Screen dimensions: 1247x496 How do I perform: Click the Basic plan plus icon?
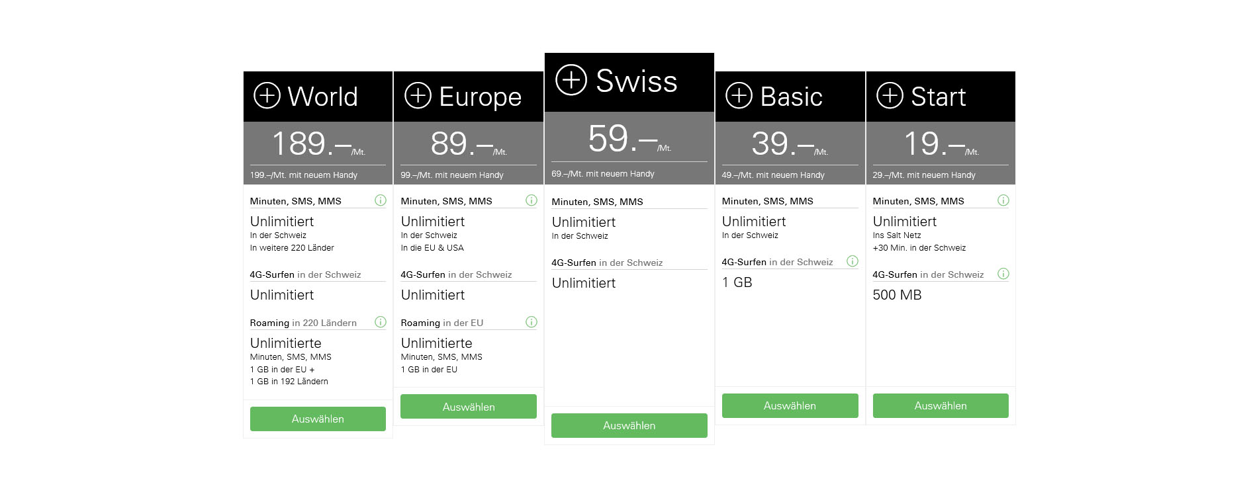pos(739,95)
